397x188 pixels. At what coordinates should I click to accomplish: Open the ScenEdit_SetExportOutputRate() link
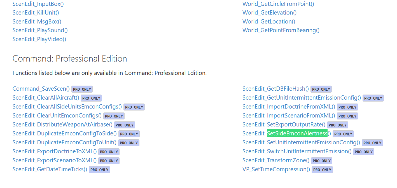[x=284, y=124]
